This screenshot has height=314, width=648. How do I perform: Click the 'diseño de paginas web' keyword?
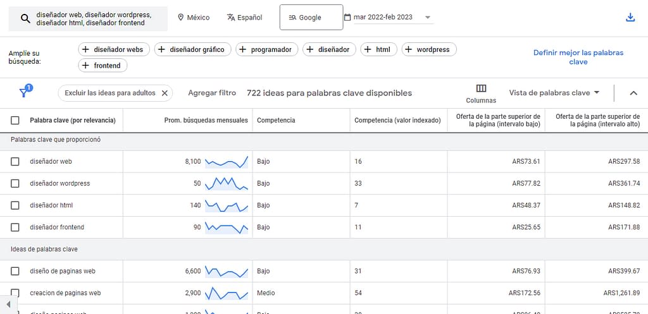[63, 272]
